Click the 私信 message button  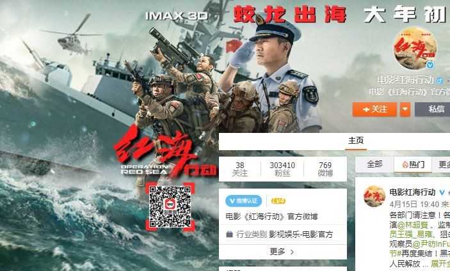coord(433,109)
